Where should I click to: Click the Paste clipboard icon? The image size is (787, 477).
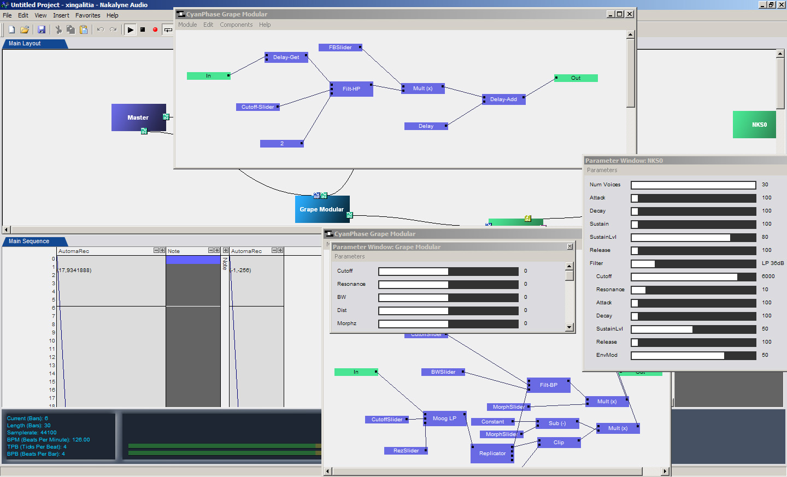[84, 30]
